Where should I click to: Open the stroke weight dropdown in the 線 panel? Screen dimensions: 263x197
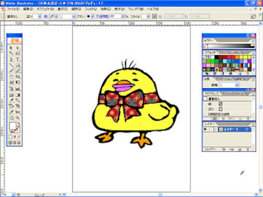(237, 85)
